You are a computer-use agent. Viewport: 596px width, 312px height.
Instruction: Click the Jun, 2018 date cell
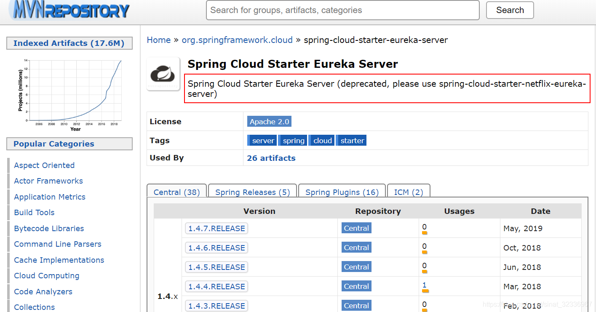(522, 267)
